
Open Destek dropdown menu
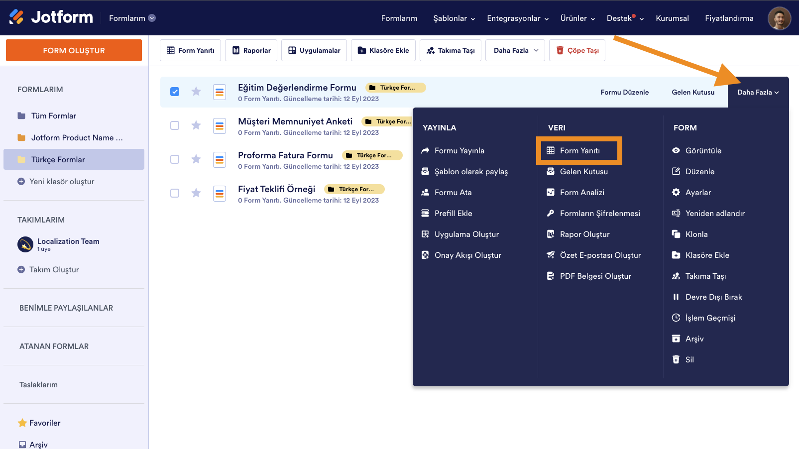pyautogui.click(x=625, y=18)
